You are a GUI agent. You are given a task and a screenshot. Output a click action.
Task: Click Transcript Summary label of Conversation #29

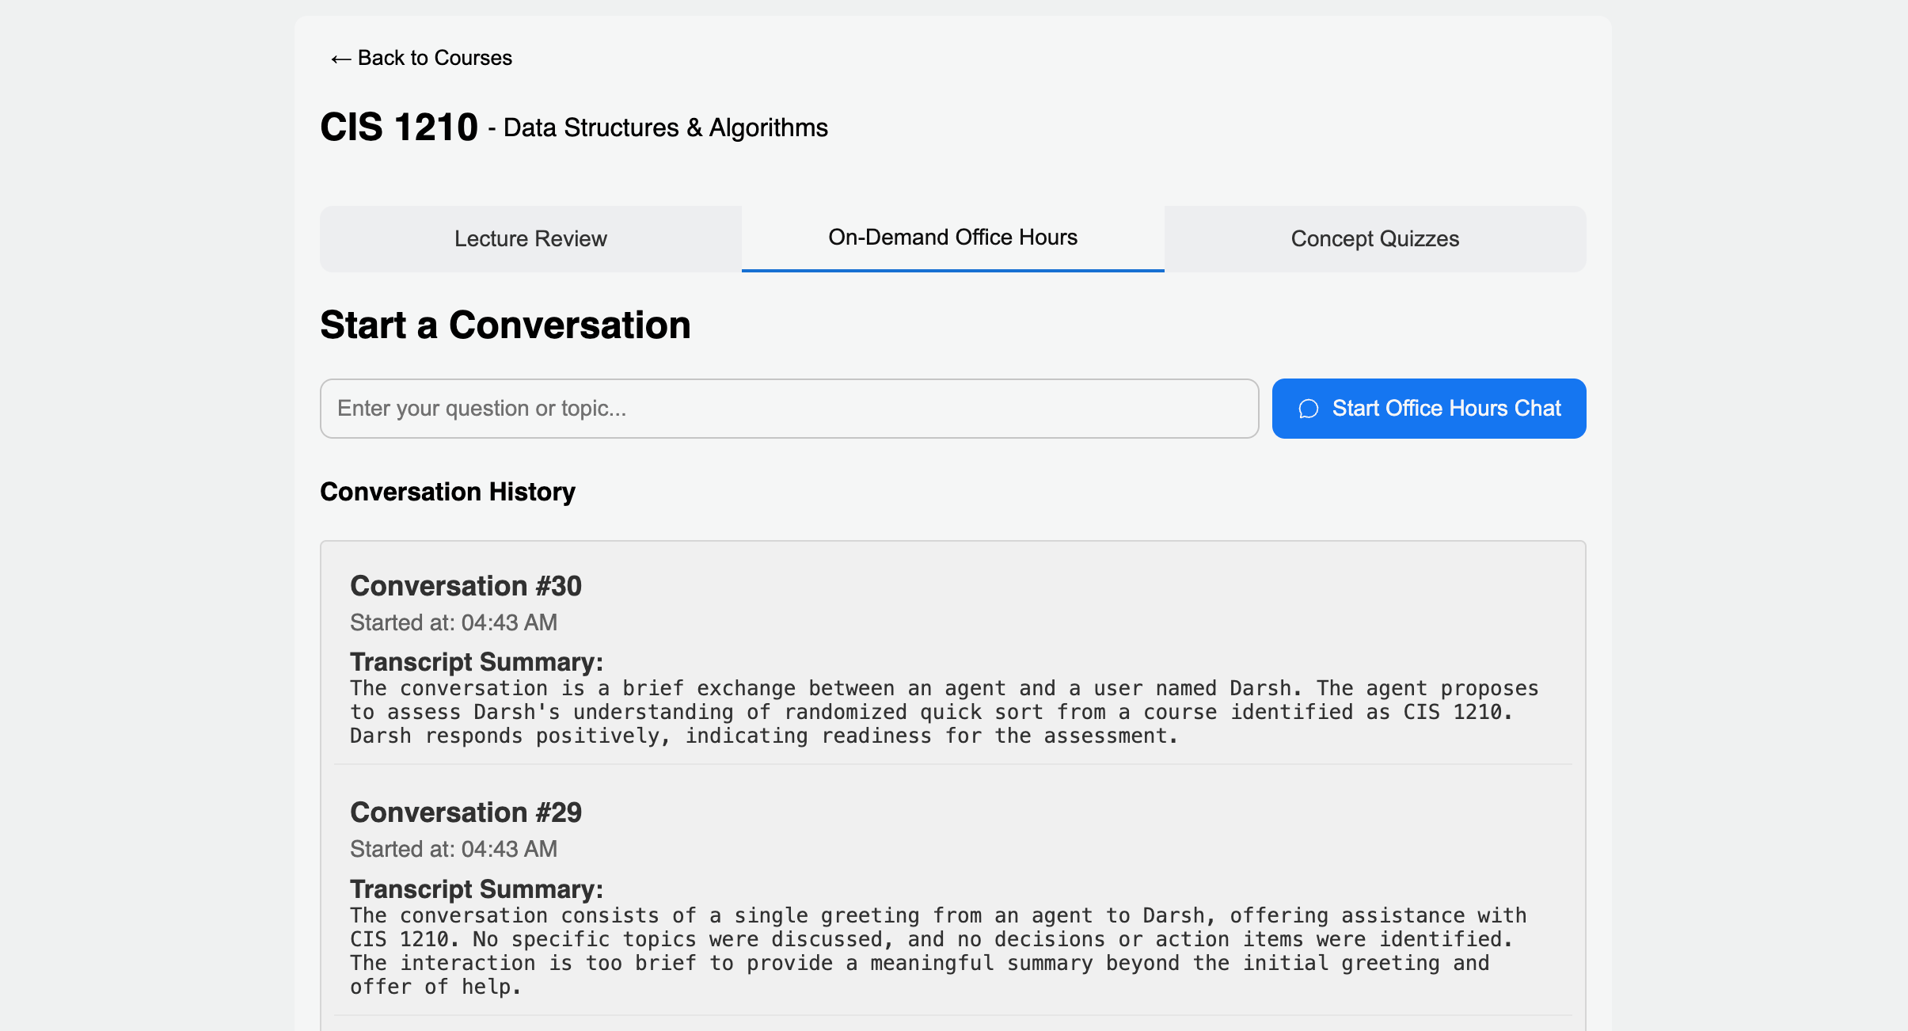pyautogui.click(x=476, y=889)
